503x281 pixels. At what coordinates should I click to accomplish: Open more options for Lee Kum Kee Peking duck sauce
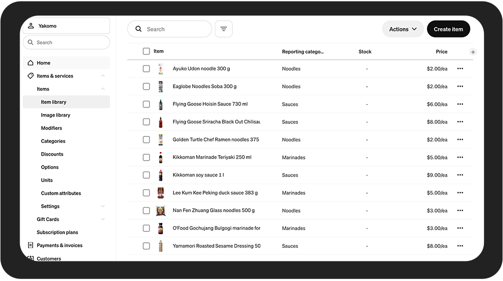(460, 193)
